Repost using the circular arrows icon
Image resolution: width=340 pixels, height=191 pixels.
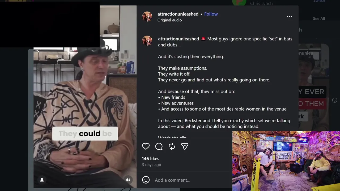click(172, 146)
